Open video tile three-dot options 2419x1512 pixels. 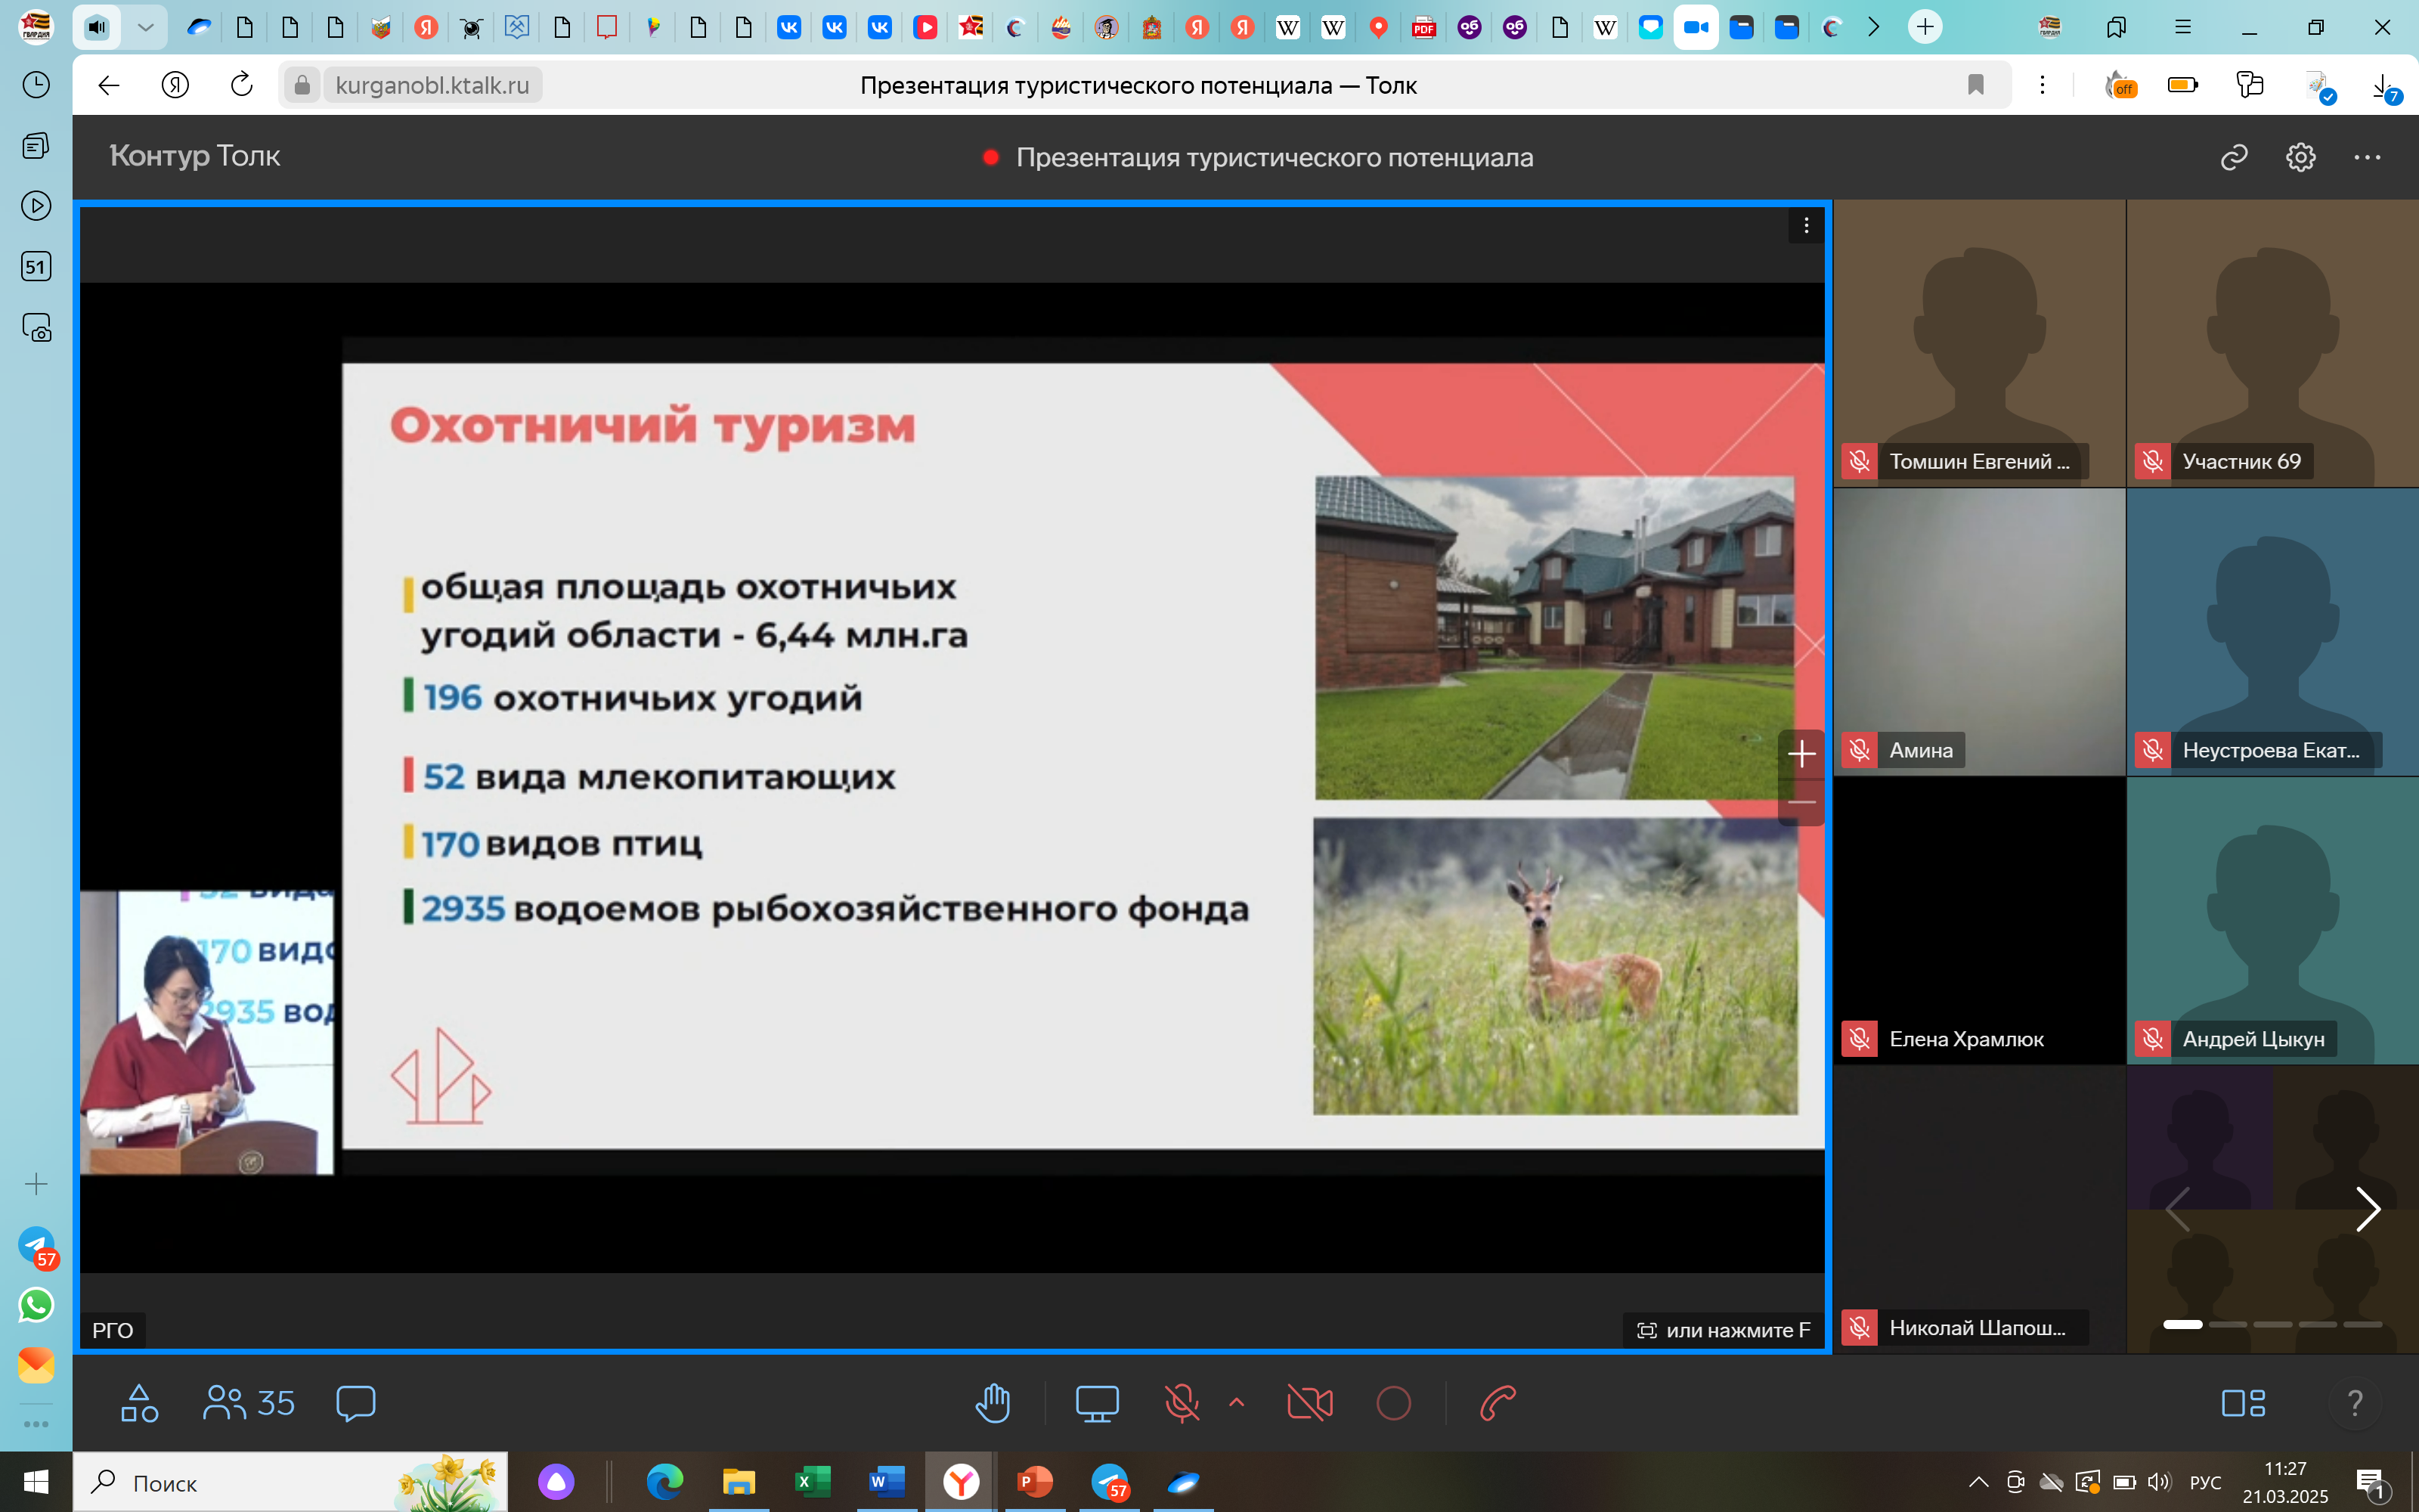(1805, 226)
